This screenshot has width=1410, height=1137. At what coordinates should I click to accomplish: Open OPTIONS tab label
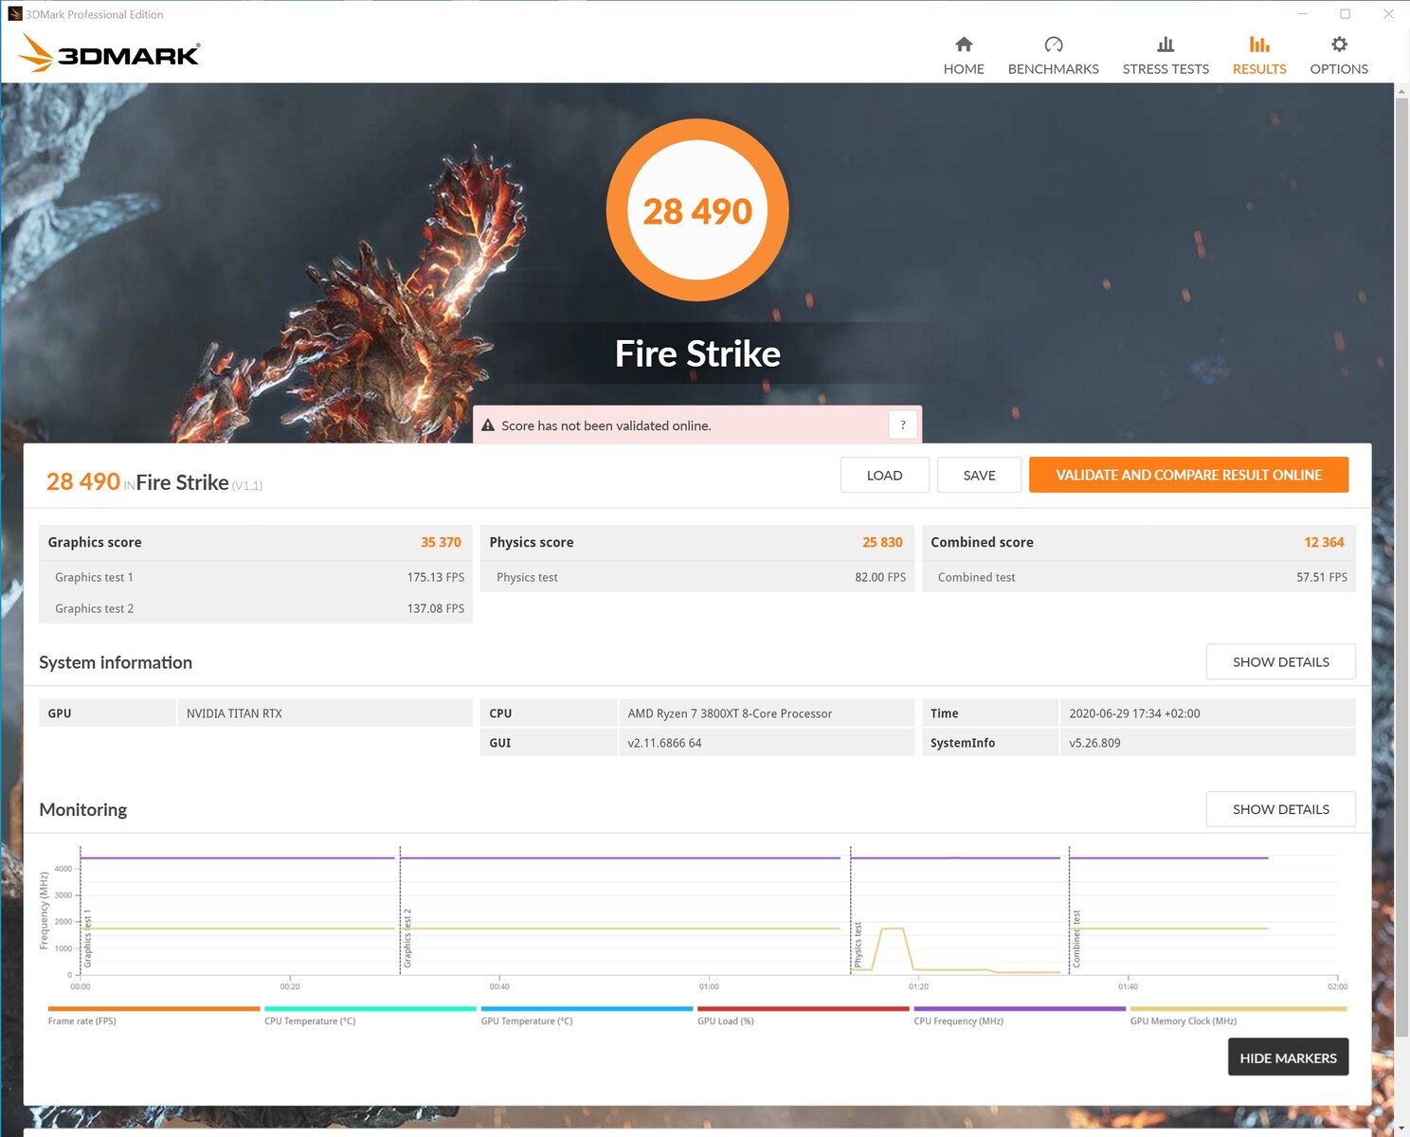click(1339, 69)
